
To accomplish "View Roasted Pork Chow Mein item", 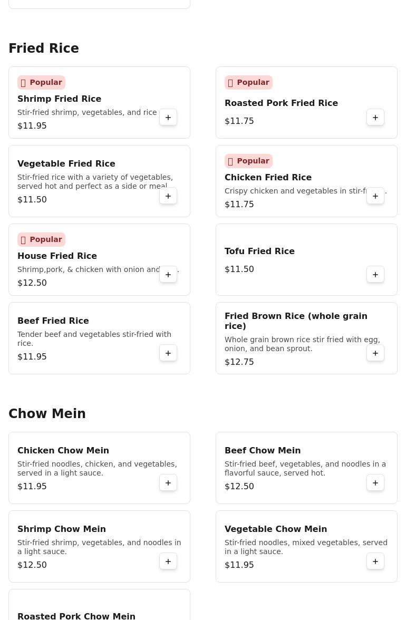I will click(76, 616).
